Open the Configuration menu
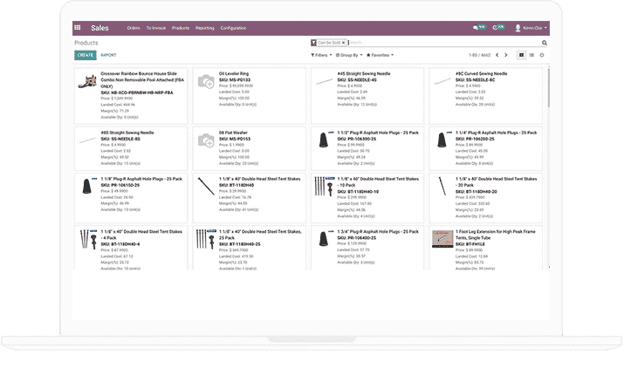This screenshot has width=624, height=375. point(233,28)
